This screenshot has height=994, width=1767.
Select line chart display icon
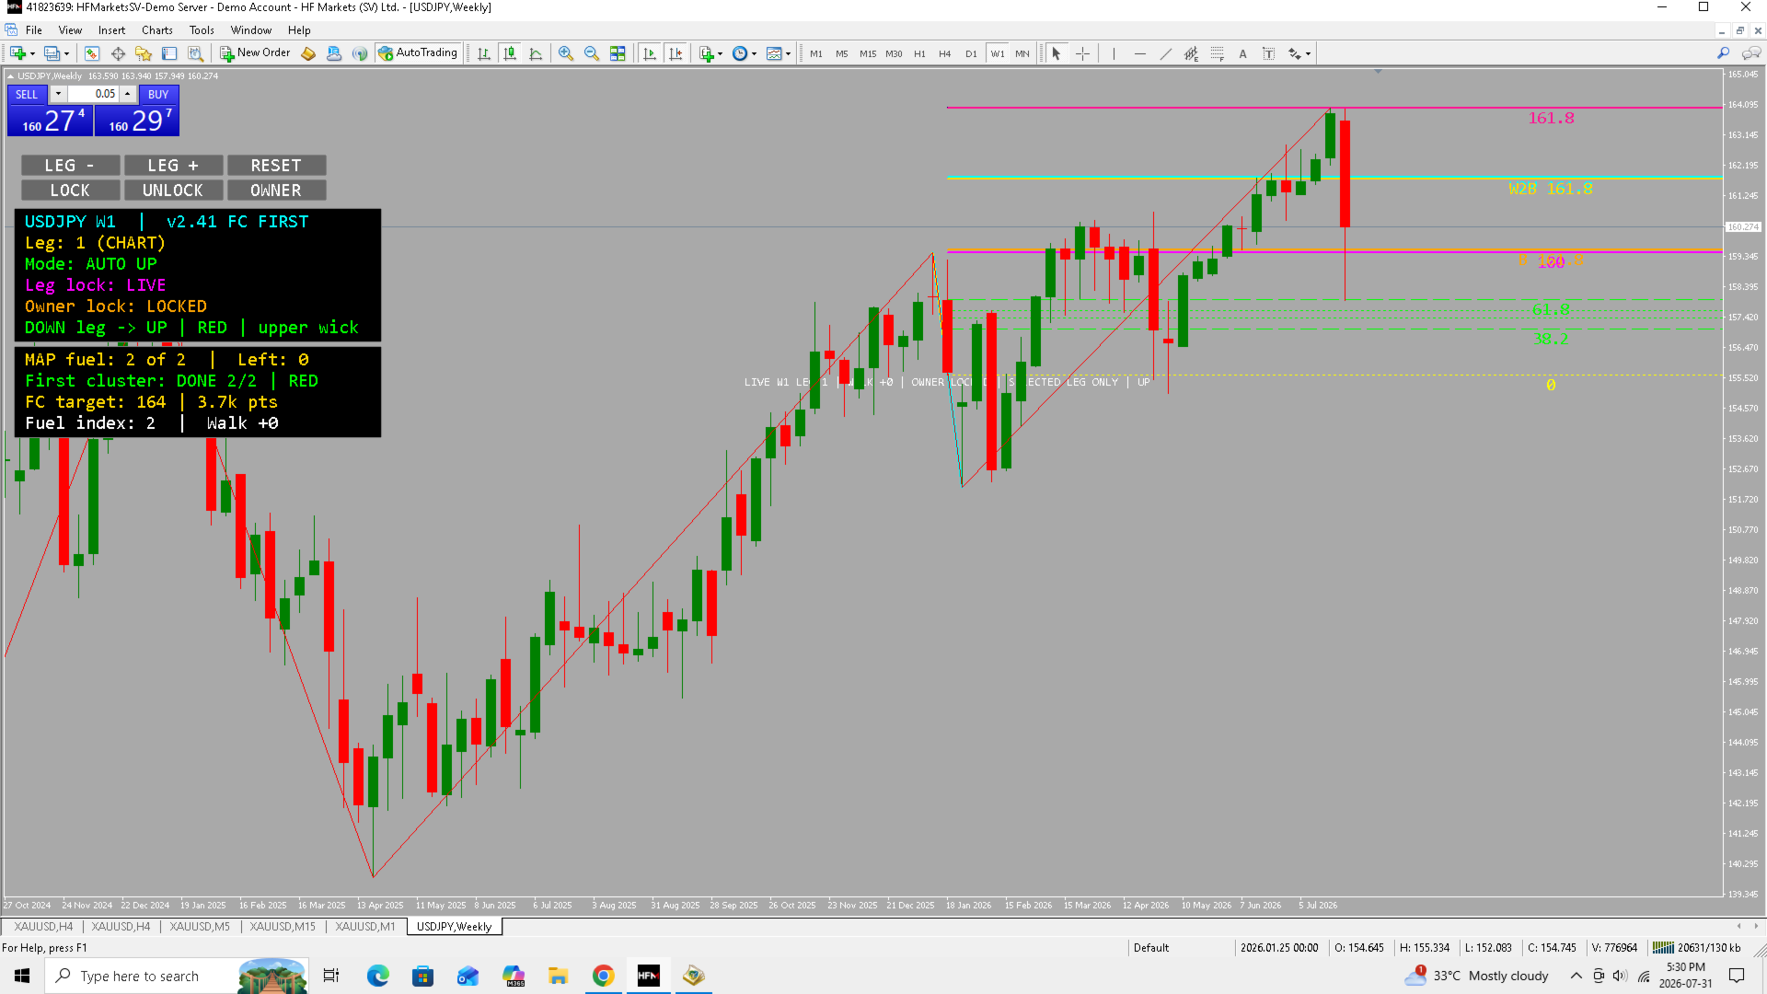click(536, 53)
